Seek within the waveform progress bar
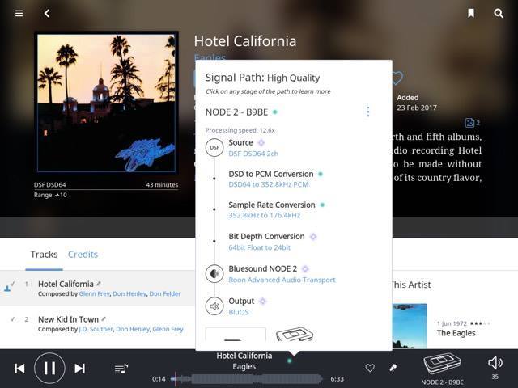Screen dimensions: 518x388 pos(246,379)
